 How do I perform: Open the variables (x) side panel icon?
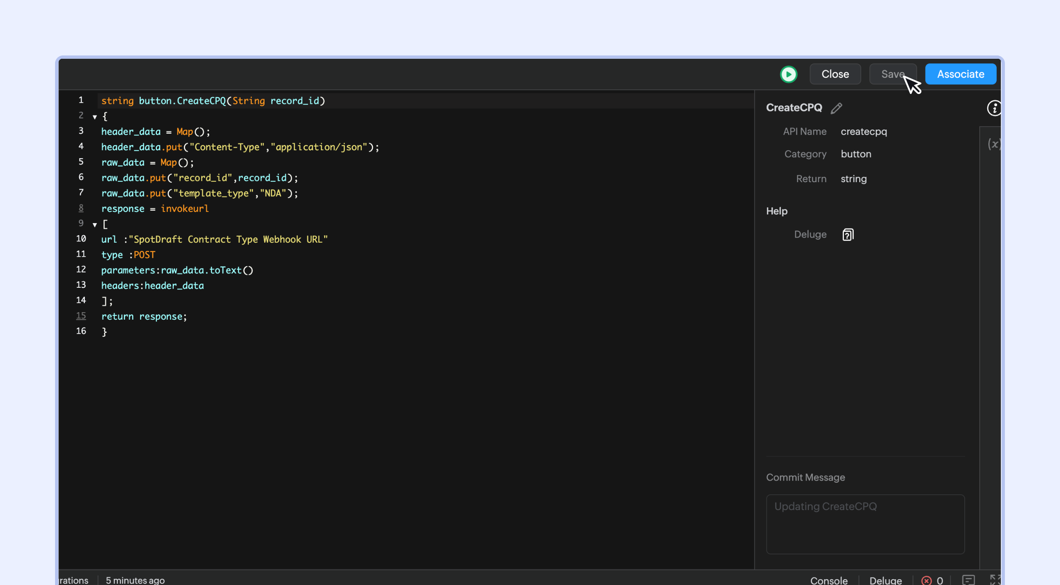tap(993, 144)
